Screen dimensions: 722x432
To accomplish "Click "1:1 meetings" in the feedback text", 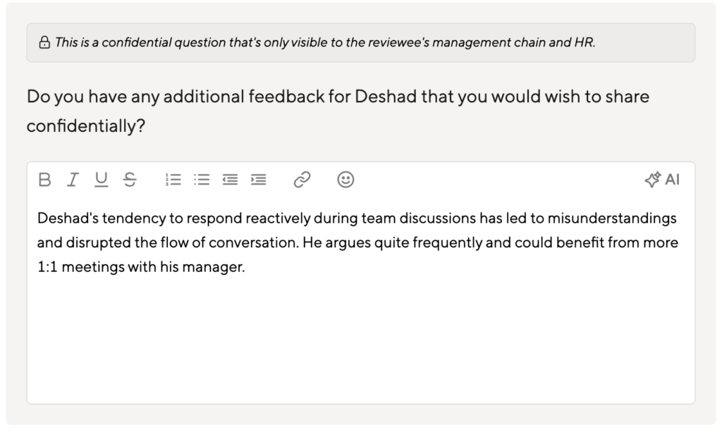I will coord(80,268).
